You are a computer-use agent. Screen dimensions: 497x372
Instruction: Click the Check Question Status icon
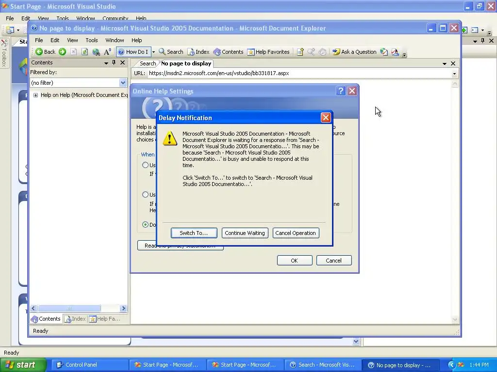(384, 52)
